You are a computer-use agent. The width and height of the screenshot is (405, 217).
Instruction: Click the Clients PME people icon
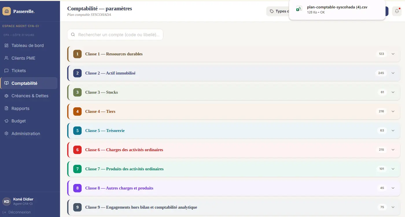(6, 58)
